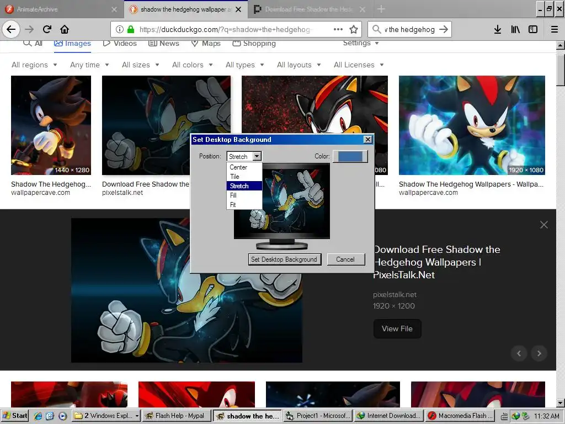The height and width of the screenshot is (424, 565).
Task: Click the forward navigation arrow
Action: click(29, 29)
